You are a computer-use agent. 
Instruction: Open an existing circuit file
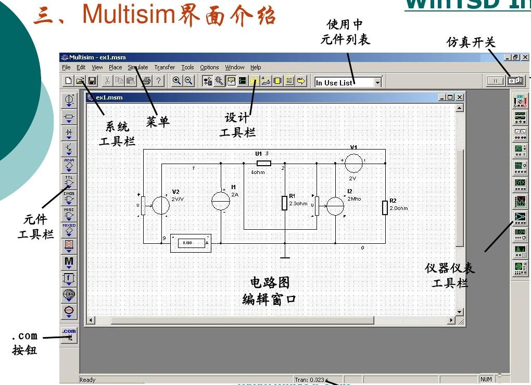[x=80, y=81]
